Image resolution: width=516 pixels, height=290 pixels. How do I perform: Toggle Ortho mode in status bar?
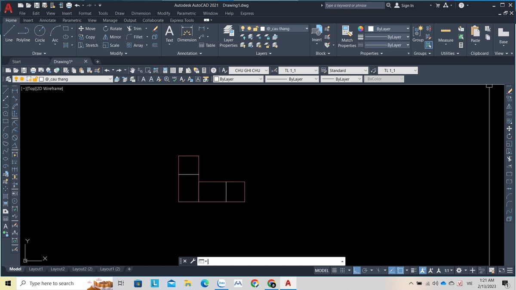point(356,271)
